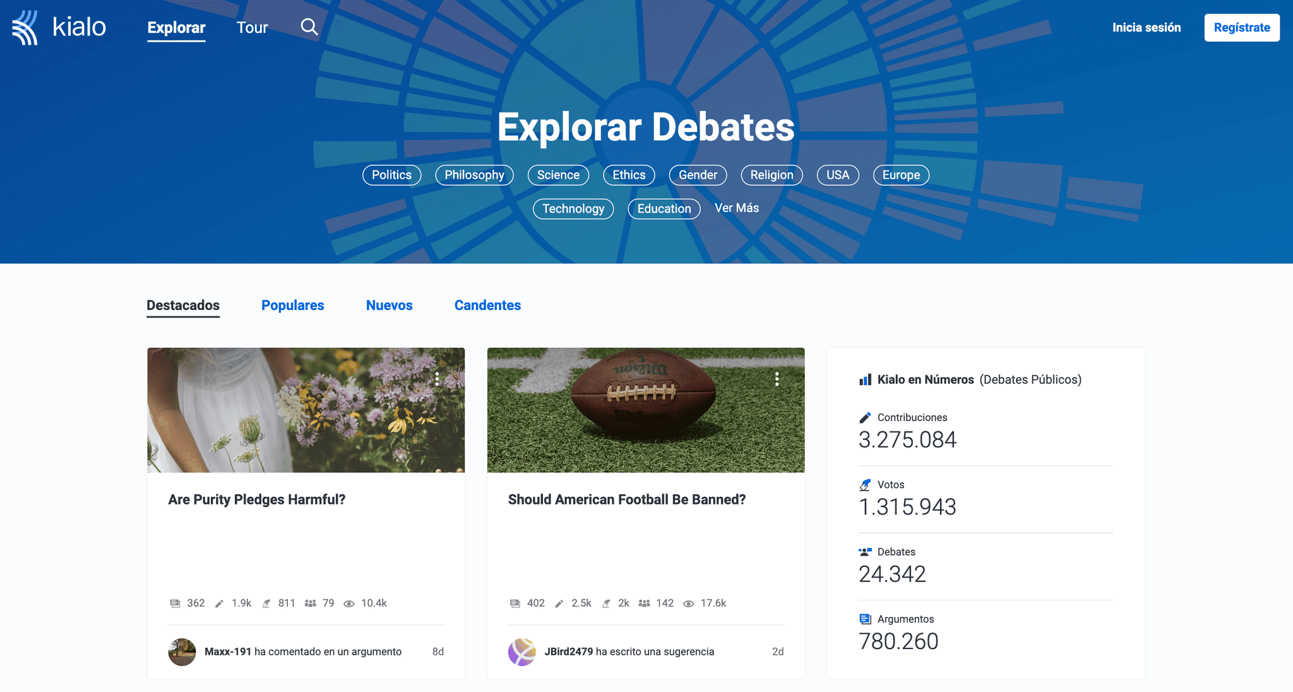1293x692 pixels.
Task: Click JBird2479 user avatar
Action: 522,652
